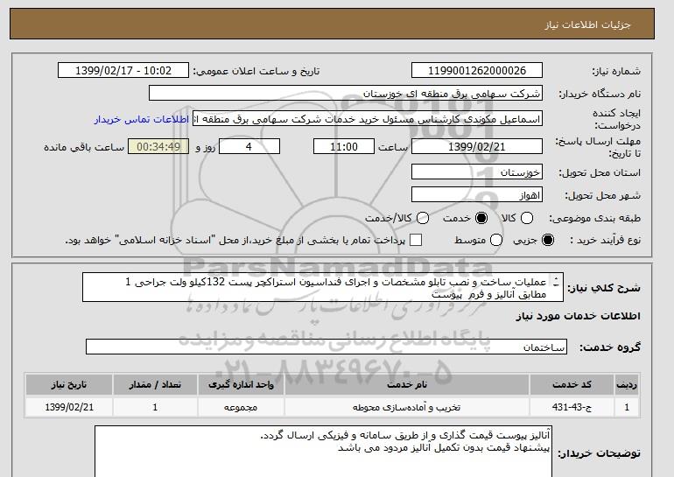The width and height of the screenshot is (674, 477).
Task: Click the تاریخ نیاز column header
Action: click(x=69, y=384)
